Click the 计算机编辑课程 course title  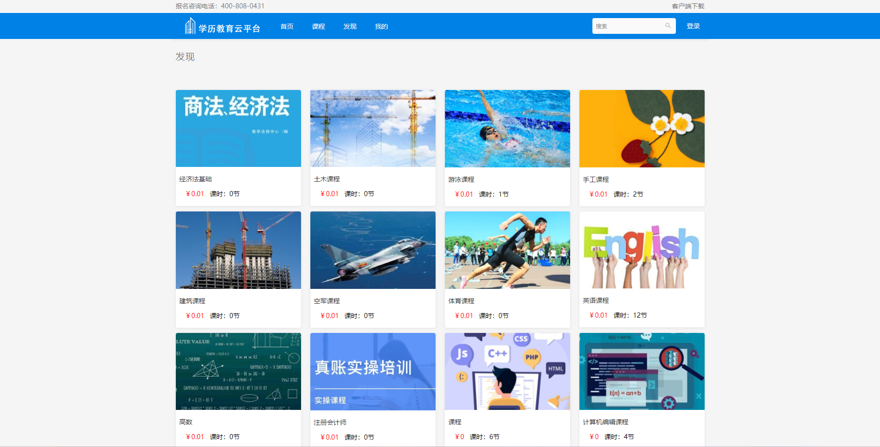coord(605,422)
